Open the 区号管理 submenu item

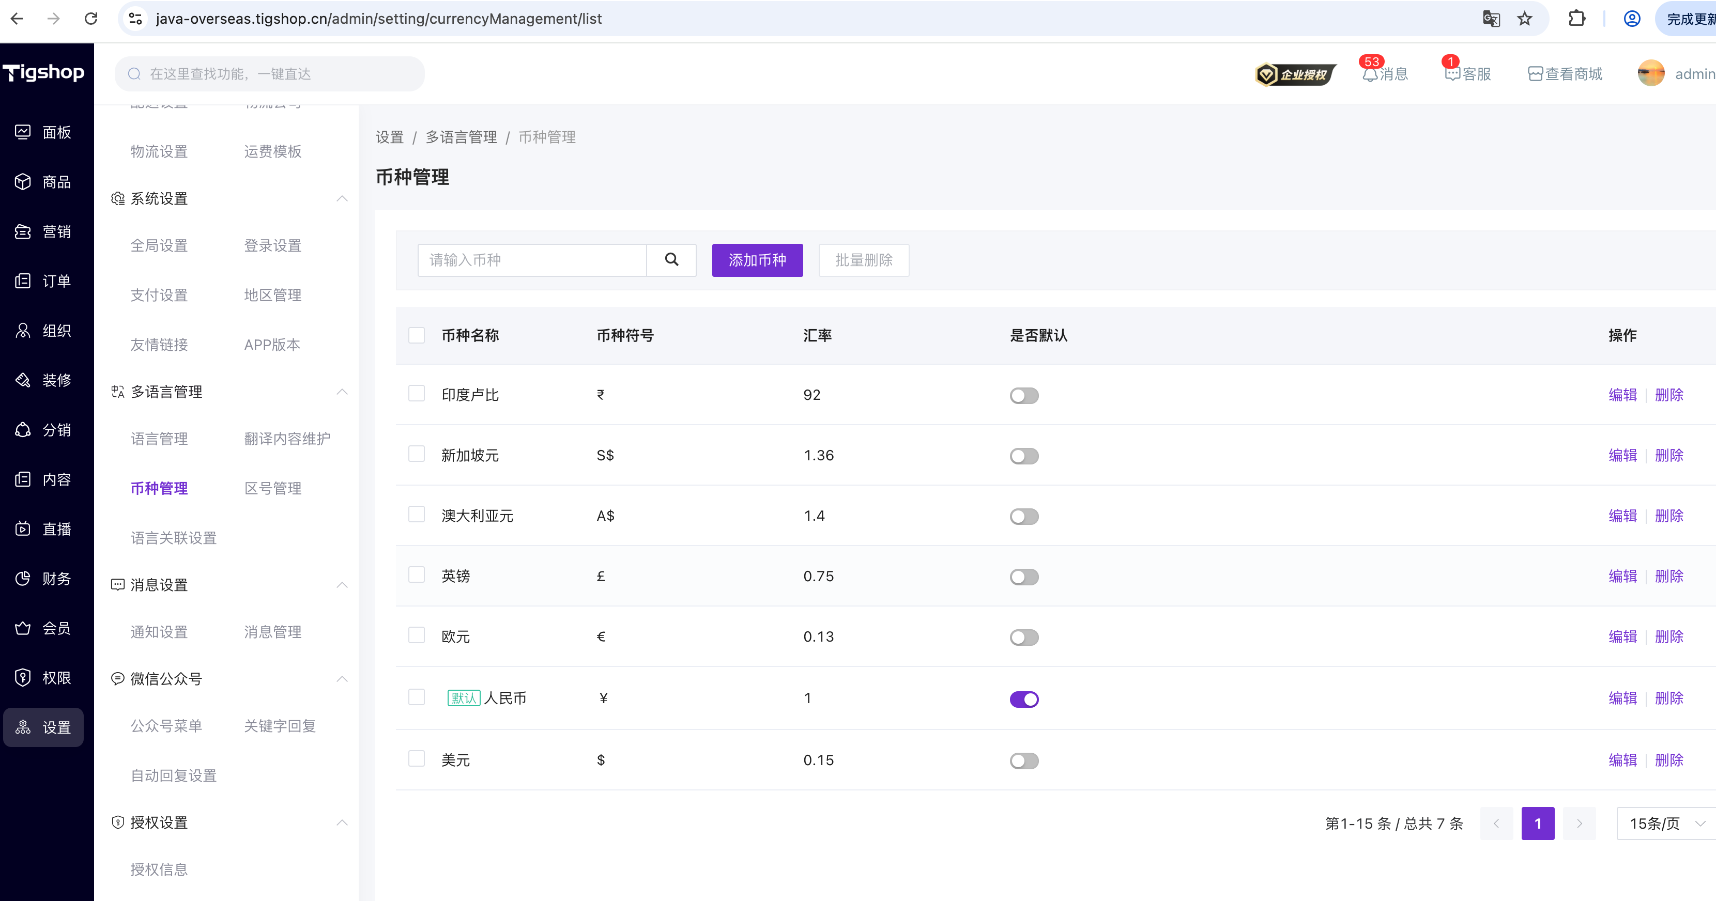pyautogui.click(x=273, y=488)
